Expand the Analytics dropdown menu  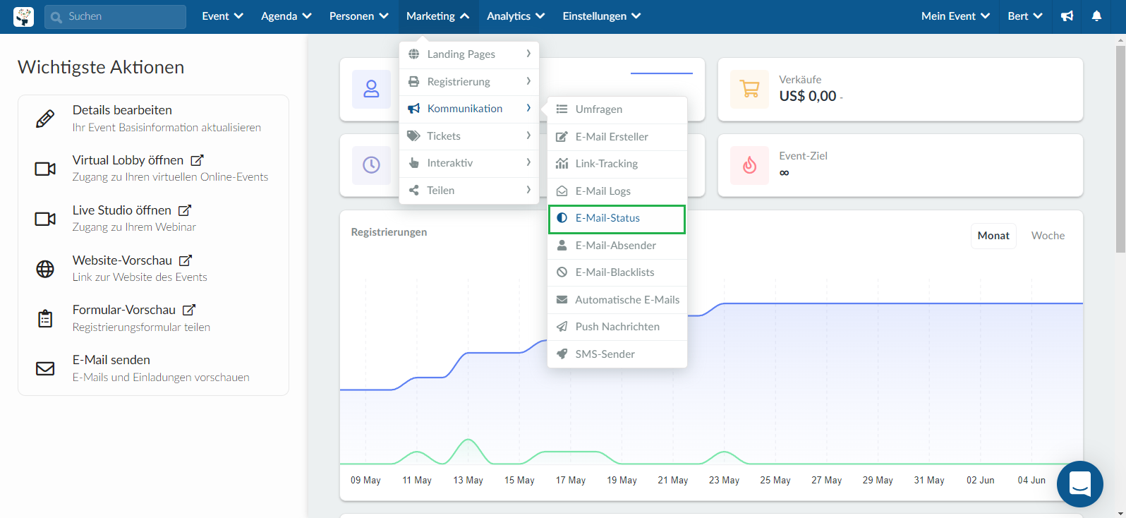pyautogui.click(x=516, y=16)
